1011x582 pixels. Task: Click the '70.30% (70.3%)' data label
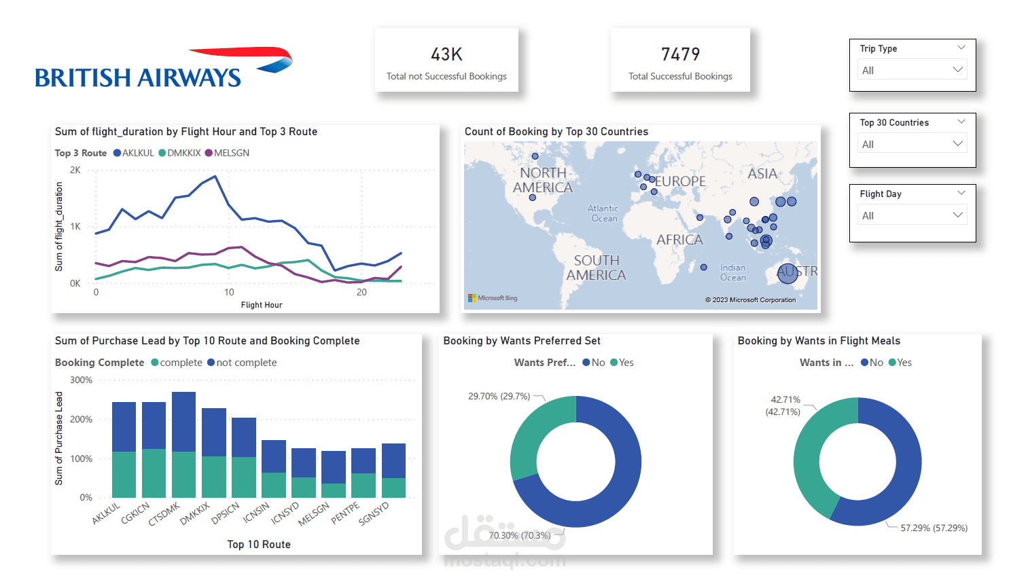(x=520, y=535)
